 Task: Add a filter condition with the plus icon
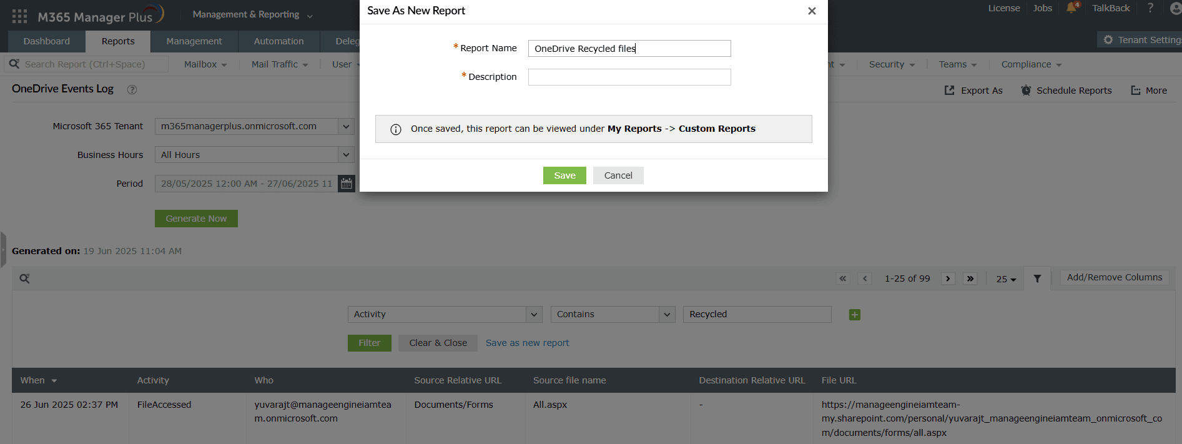pyautogui.click(x=855, y=315)
